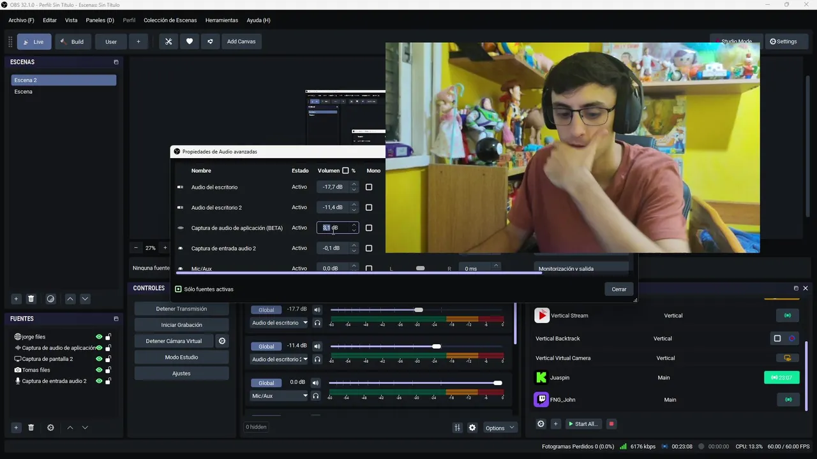817x459 pixels.
Task: Open source properties gear in Fuentes panel
Action: (50, 428)
